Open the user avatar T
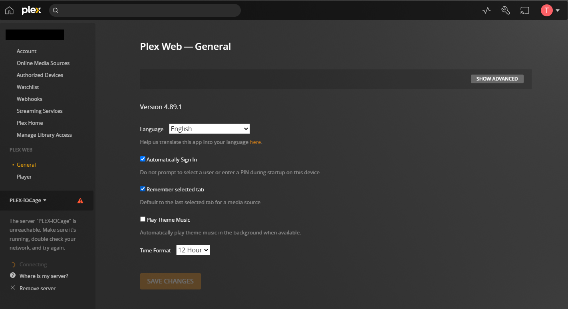Screen dimensions: 568x309 (x=546, y=10)
